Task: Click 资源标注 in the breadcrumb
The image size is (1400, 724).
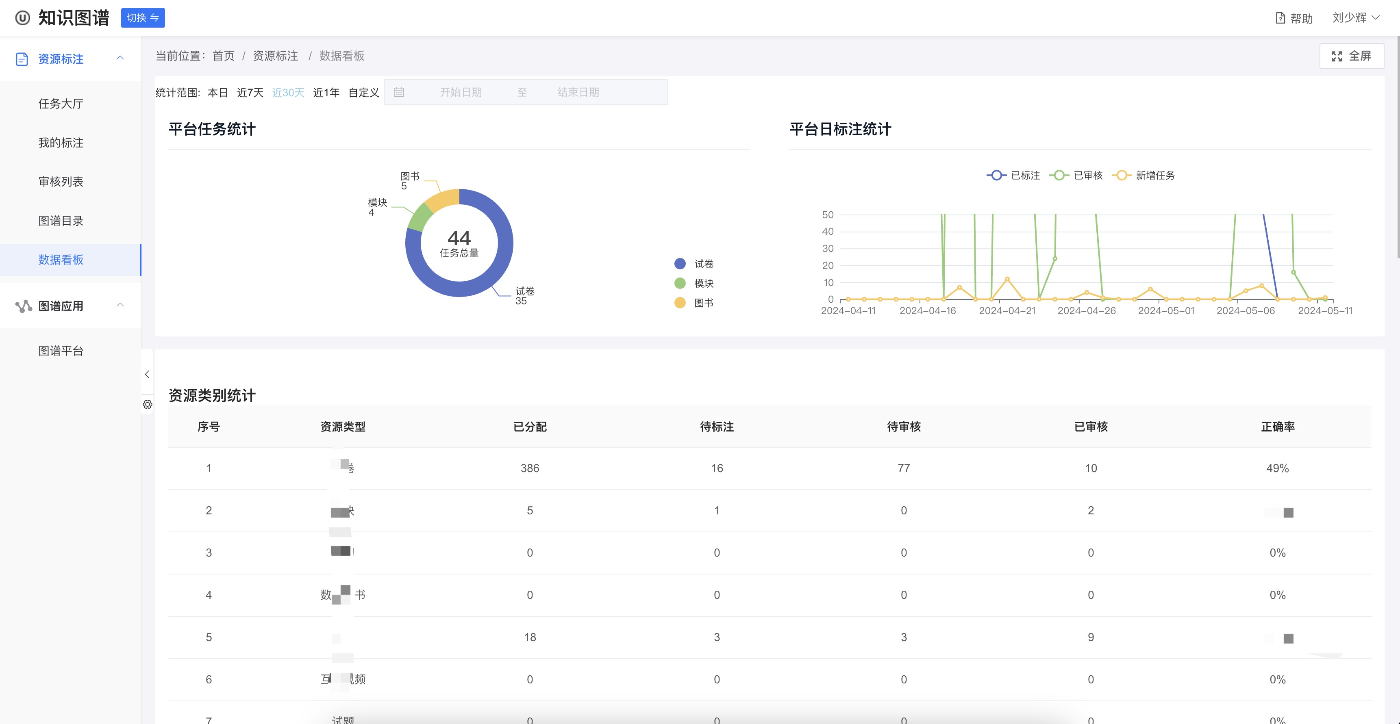Action: click(x=276, y=56)
